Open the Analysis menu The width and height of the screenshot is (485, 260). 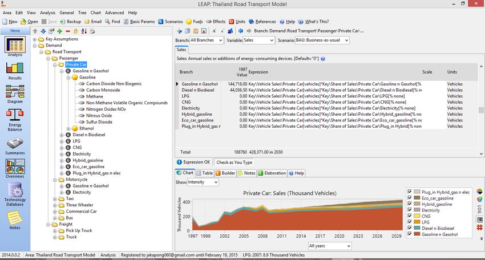(x=47, y=13)
